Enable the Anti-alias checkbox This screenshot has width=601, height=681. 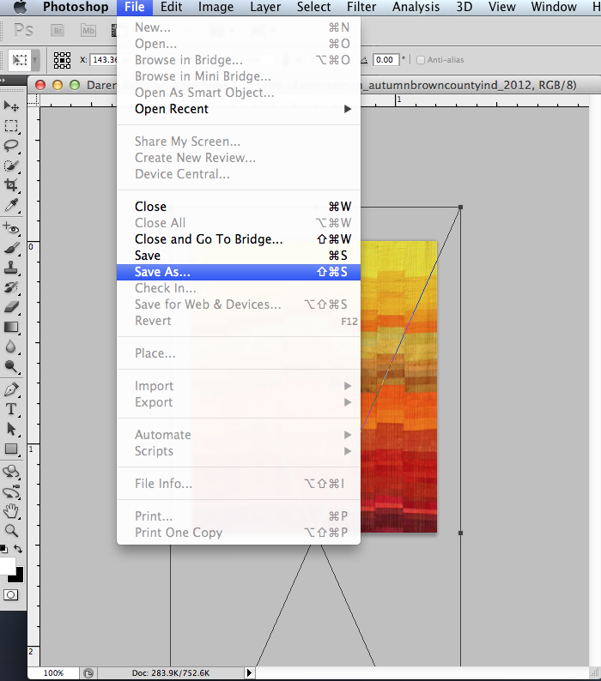pos(421,60)
